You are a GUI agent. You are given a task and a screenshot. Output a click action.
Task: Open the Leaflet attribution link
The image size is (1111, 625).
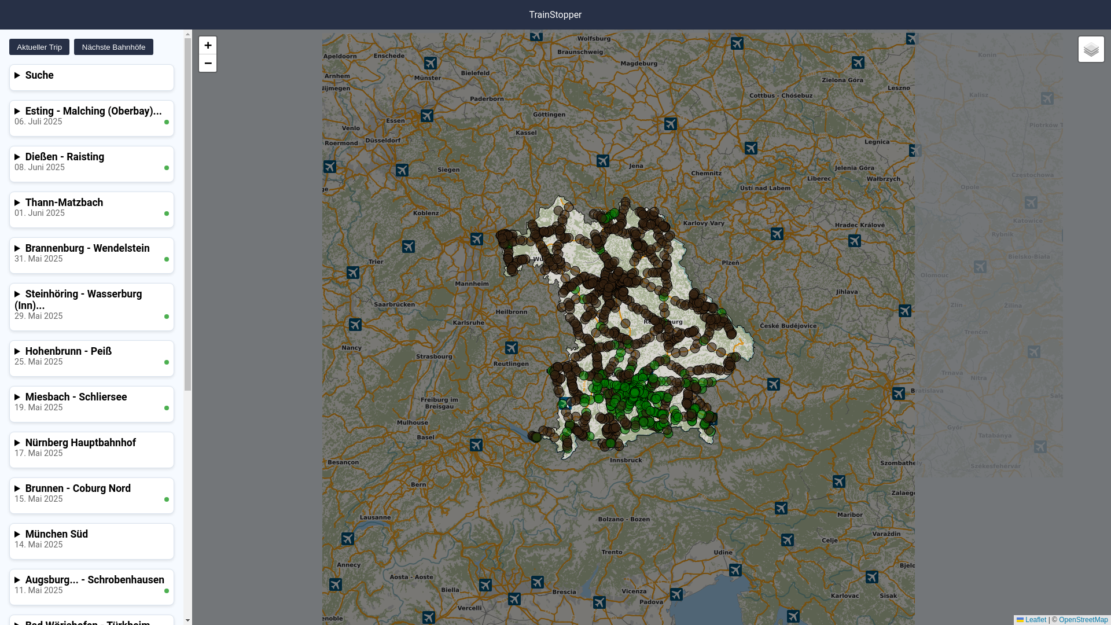point(1031,620)
